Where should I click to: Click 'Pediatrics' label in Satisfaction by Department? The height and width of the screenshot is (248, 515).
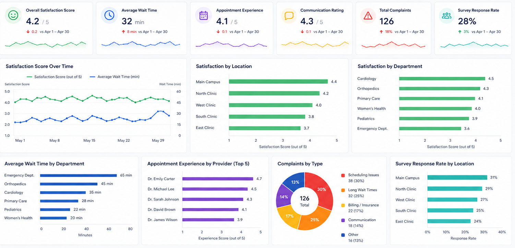point(366,119)
